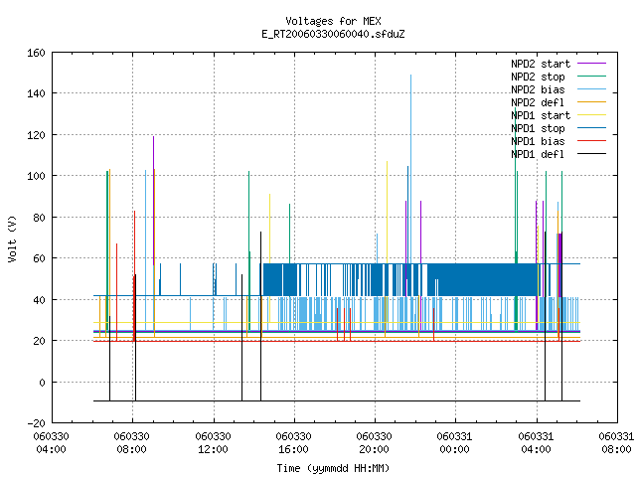The width and height of the screenshot is (636, 477).
Task: Click the x-axis tick '060331 08:00'
Action: tap(616, 443)
